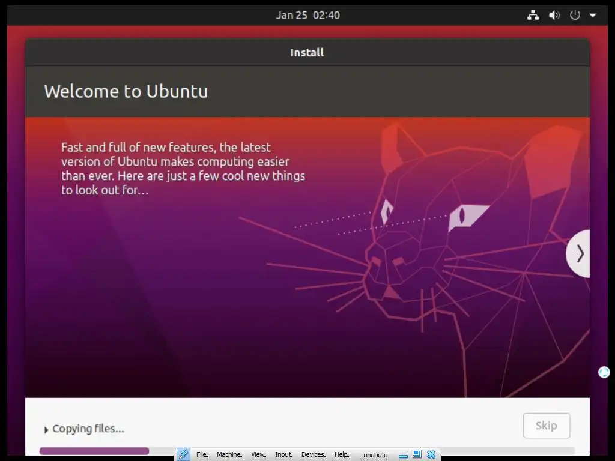Expand the Copying files details triangle

(x=46, y=430)
